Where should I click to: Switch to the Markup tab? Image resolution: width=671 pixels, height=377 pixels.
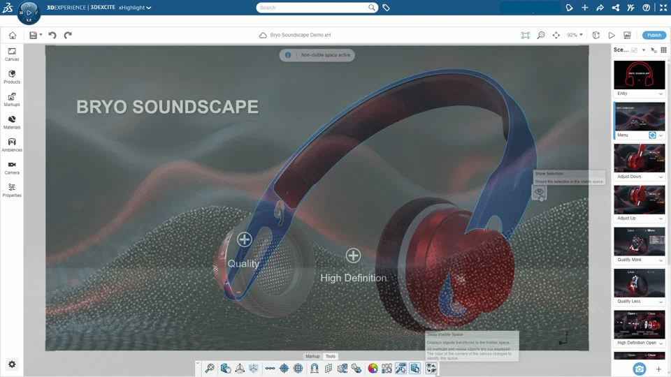(x=312, y=356)
